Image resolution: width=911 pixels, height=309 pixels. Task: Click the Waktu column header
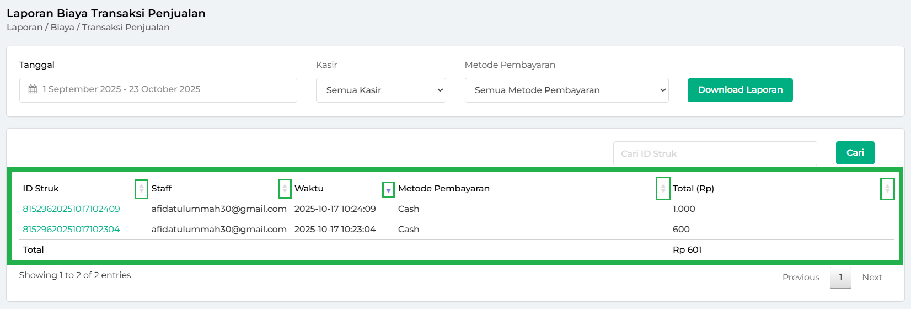309,189
